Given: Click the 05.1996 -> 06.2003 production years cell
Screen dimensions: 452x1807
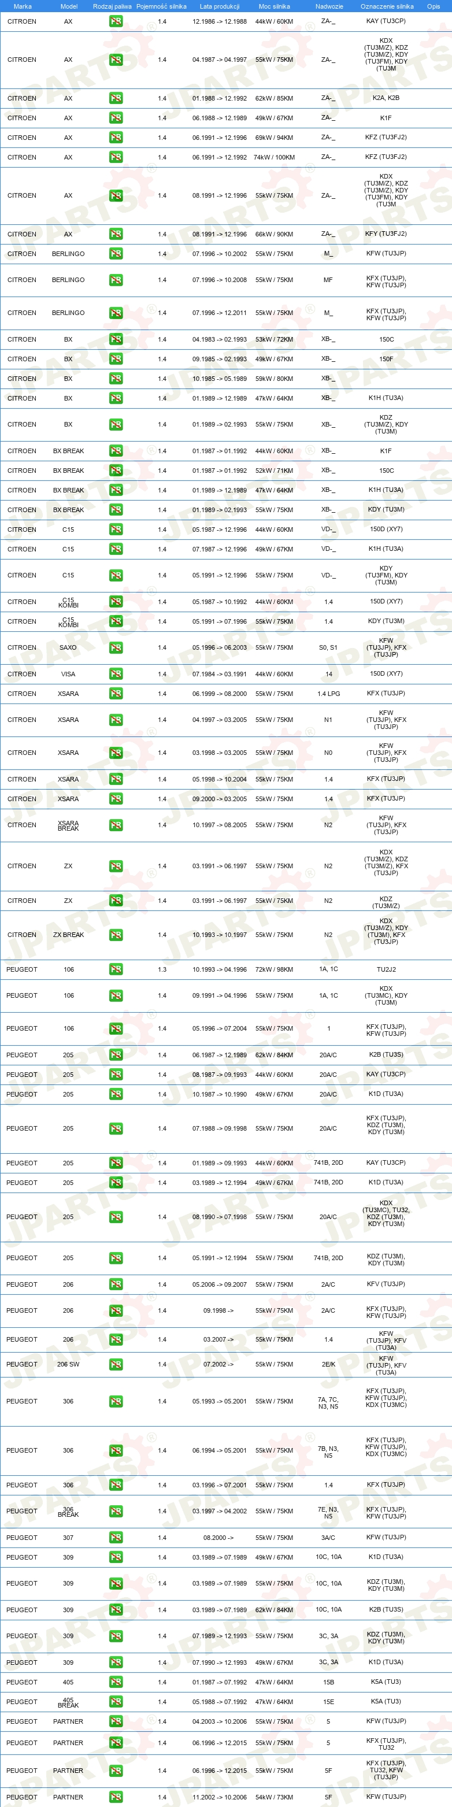Looking at the screenshot, I should pos(220,647).
